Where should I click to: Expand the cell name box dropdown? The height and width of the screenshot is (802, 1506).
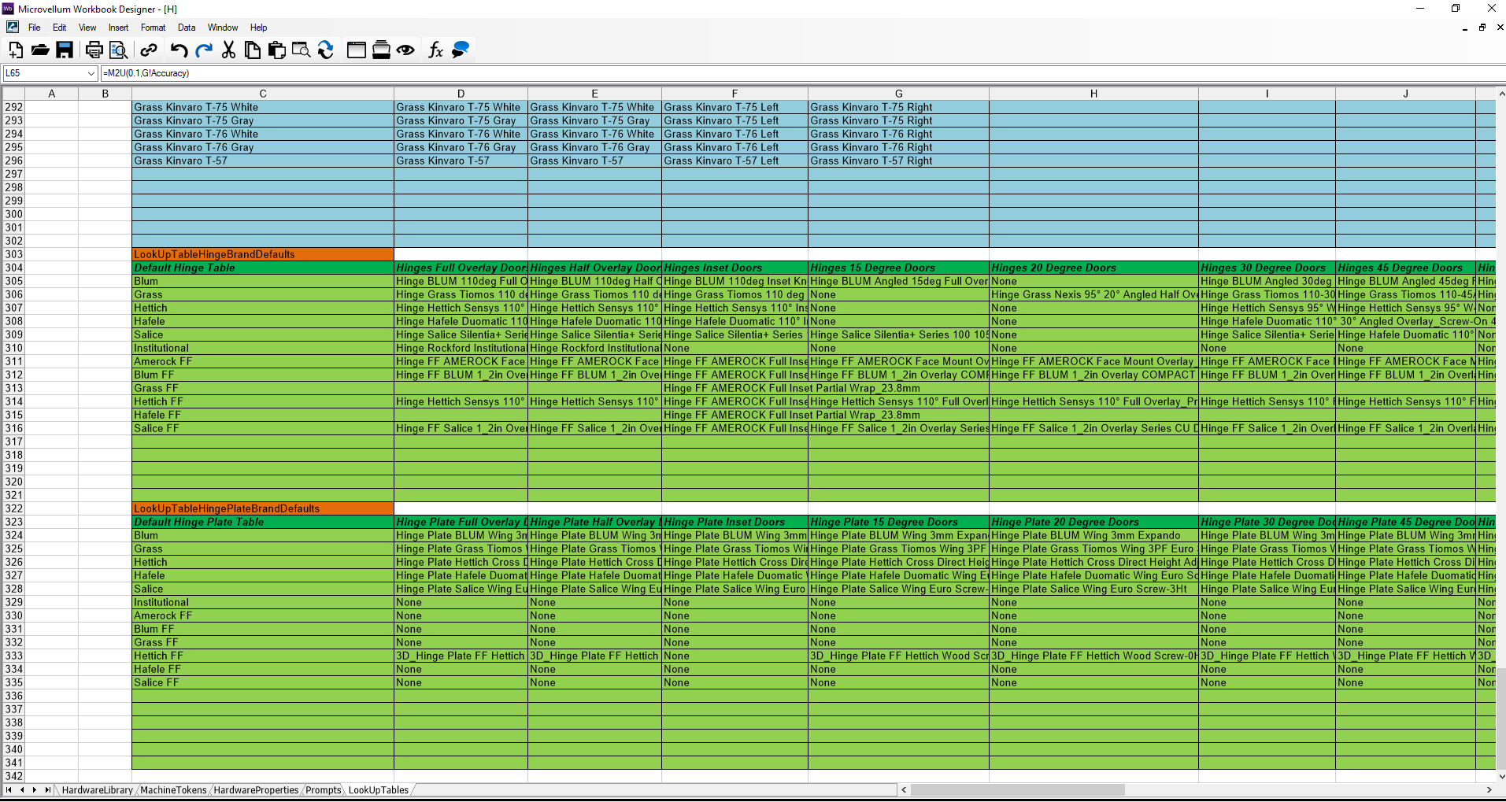coord(91,73)
